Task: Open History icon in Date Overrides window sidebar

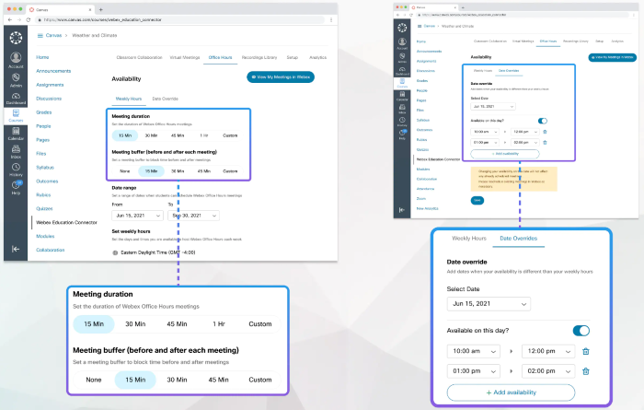Action: (x=402, y=122)
